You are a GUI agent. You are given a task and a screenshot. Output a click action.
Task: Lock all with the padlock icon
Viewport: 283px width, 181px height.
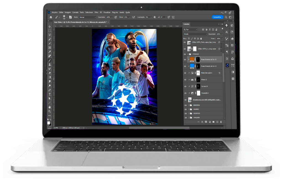pos(201,38)
